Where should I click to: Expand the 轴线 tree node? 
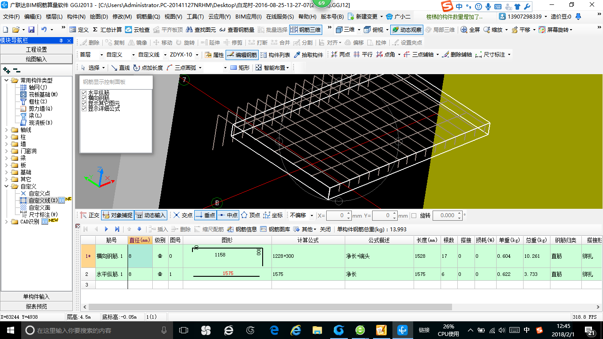[x=6, y=130]
